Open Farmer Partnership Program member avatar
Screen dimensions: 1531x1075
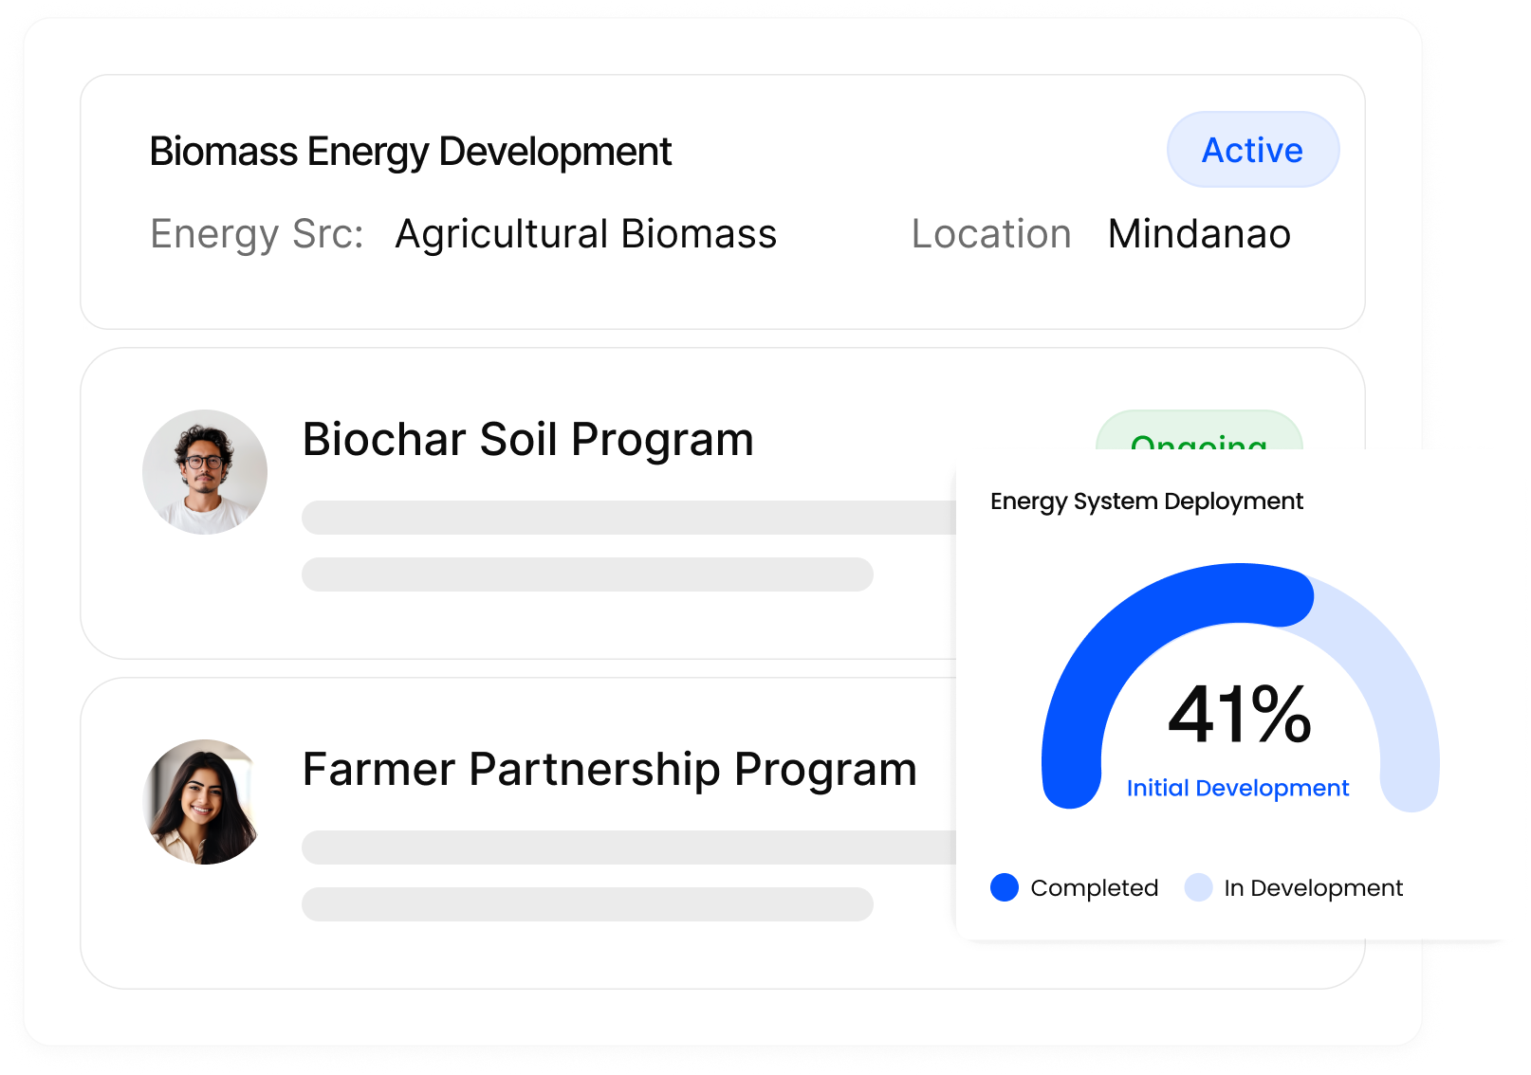pos(205,803)
